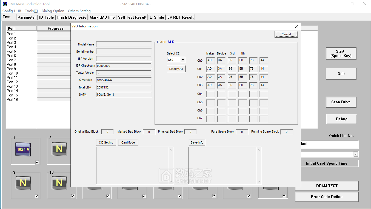Click the Running Spare Block value field
The image size is (371, 209).
287,132
